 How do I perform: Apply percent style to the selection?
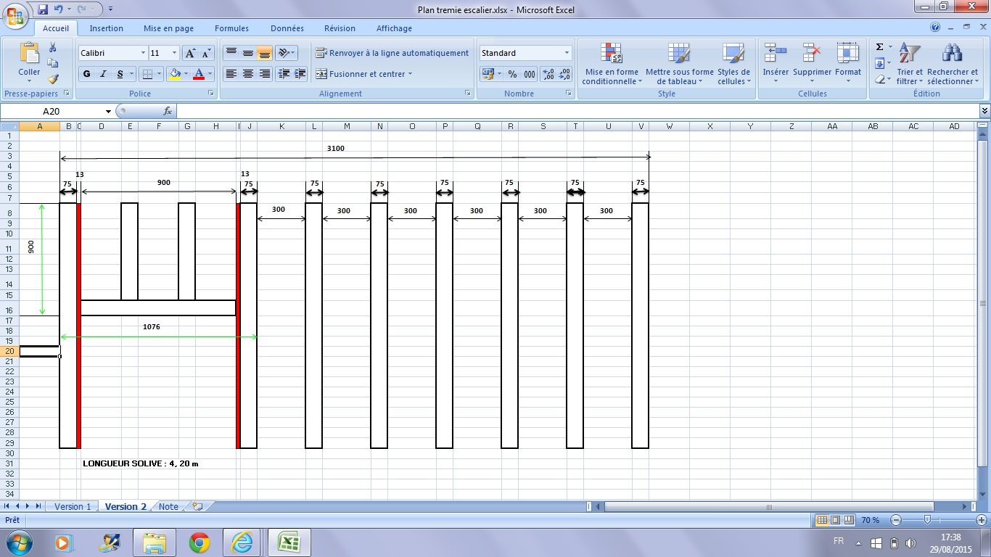coord(512,74)
